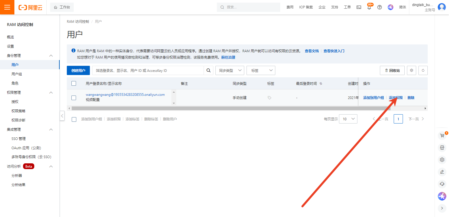The image size is (449, 217).
Task: Open 查看文档 link in banner
Action: pos(312,51)
